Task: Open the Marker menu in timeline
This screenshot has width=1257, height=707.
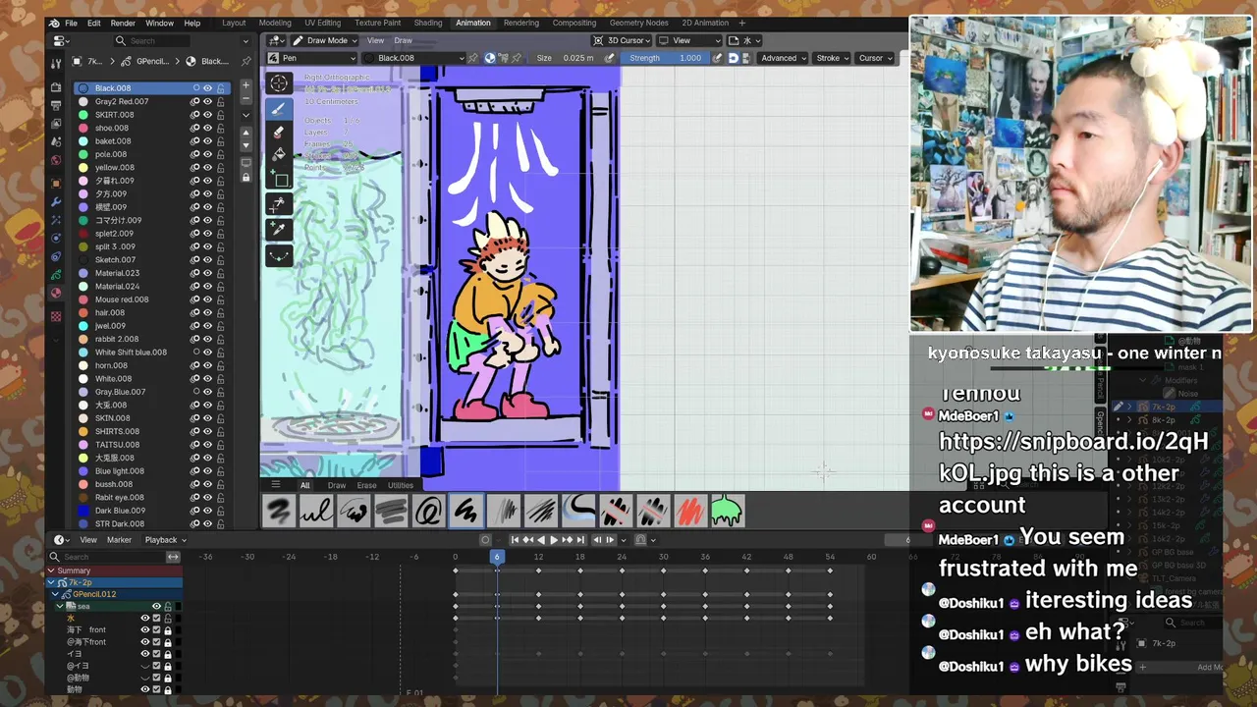Action: click(x=119, y=539)
